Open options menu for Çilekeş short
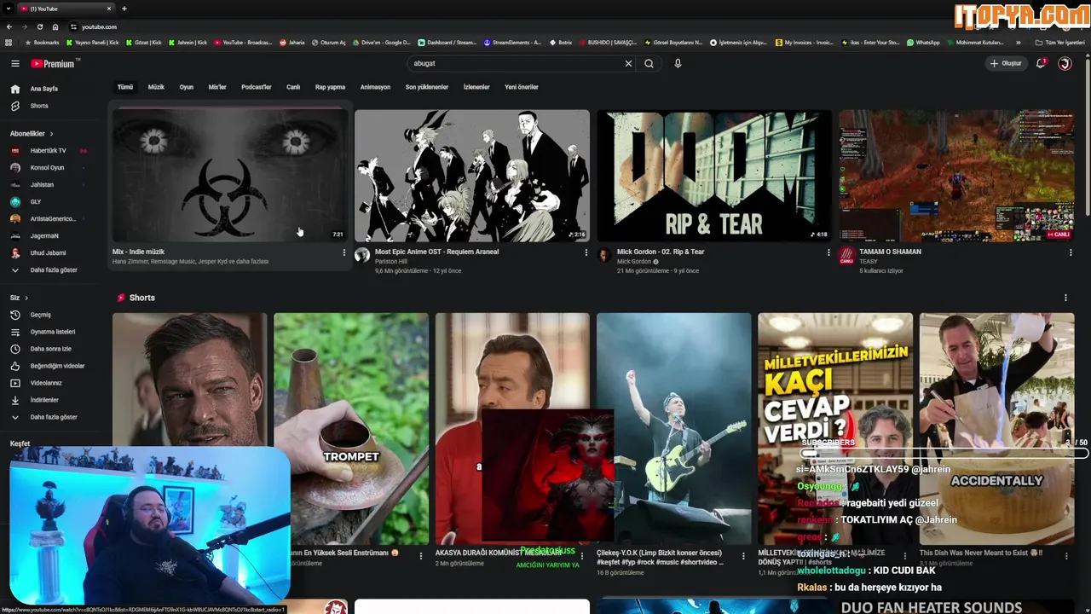 (743, 556)
